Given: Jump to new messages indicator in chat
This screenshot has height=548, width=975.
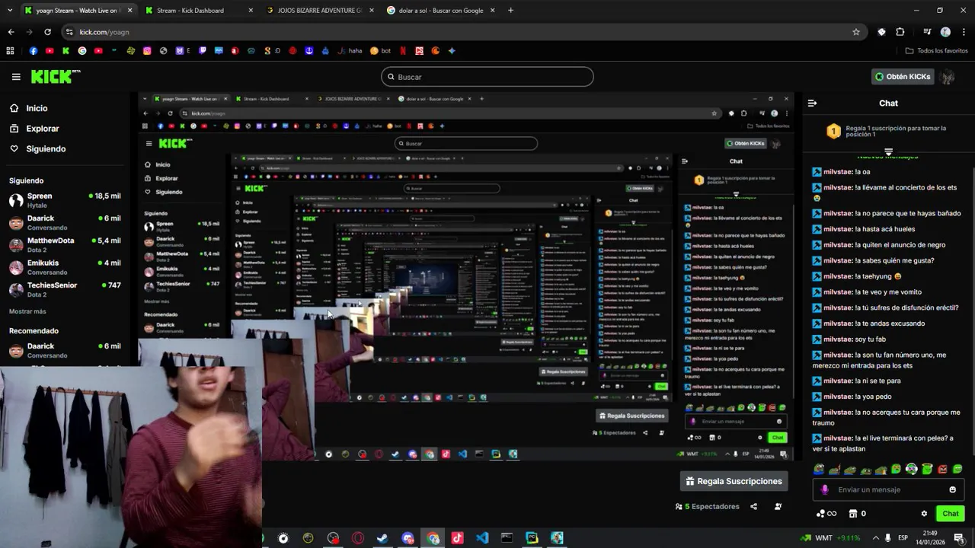Looking at the screenshot, I should (887, 155).
